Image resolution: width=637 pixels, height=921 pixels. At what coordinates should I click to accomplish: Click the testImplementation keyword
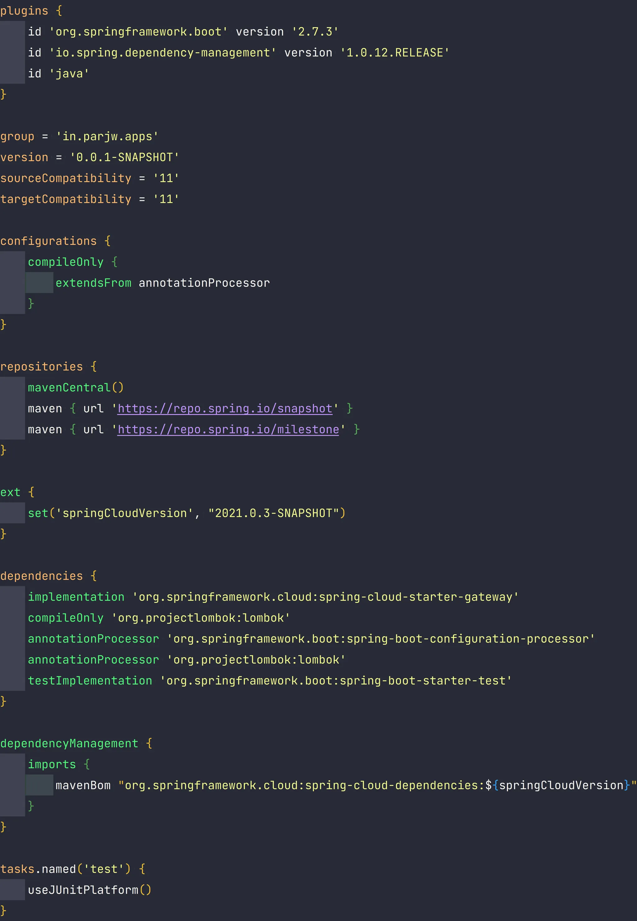pos(90,681)
